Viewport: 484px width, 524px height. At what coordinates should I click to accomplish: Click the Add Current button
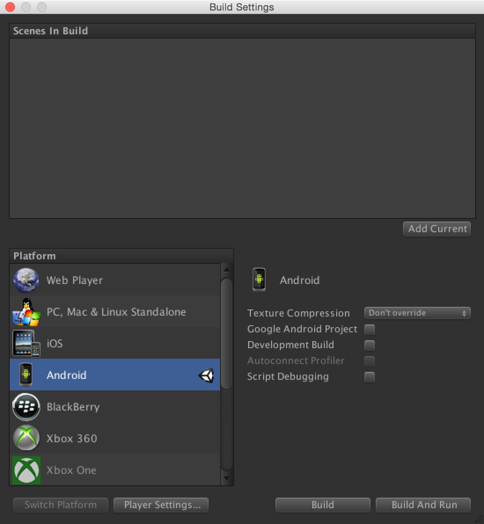point(437,229)
